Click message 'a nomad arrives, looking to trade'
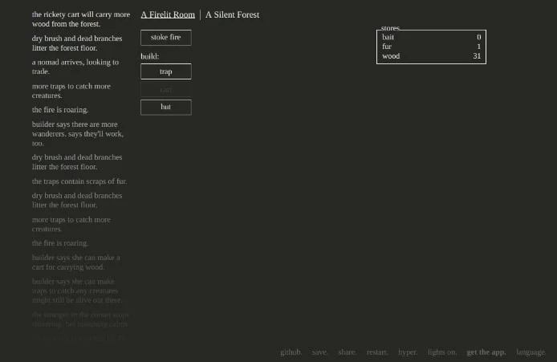The width and height of the screenshot is (557, 362). [75, 67]
